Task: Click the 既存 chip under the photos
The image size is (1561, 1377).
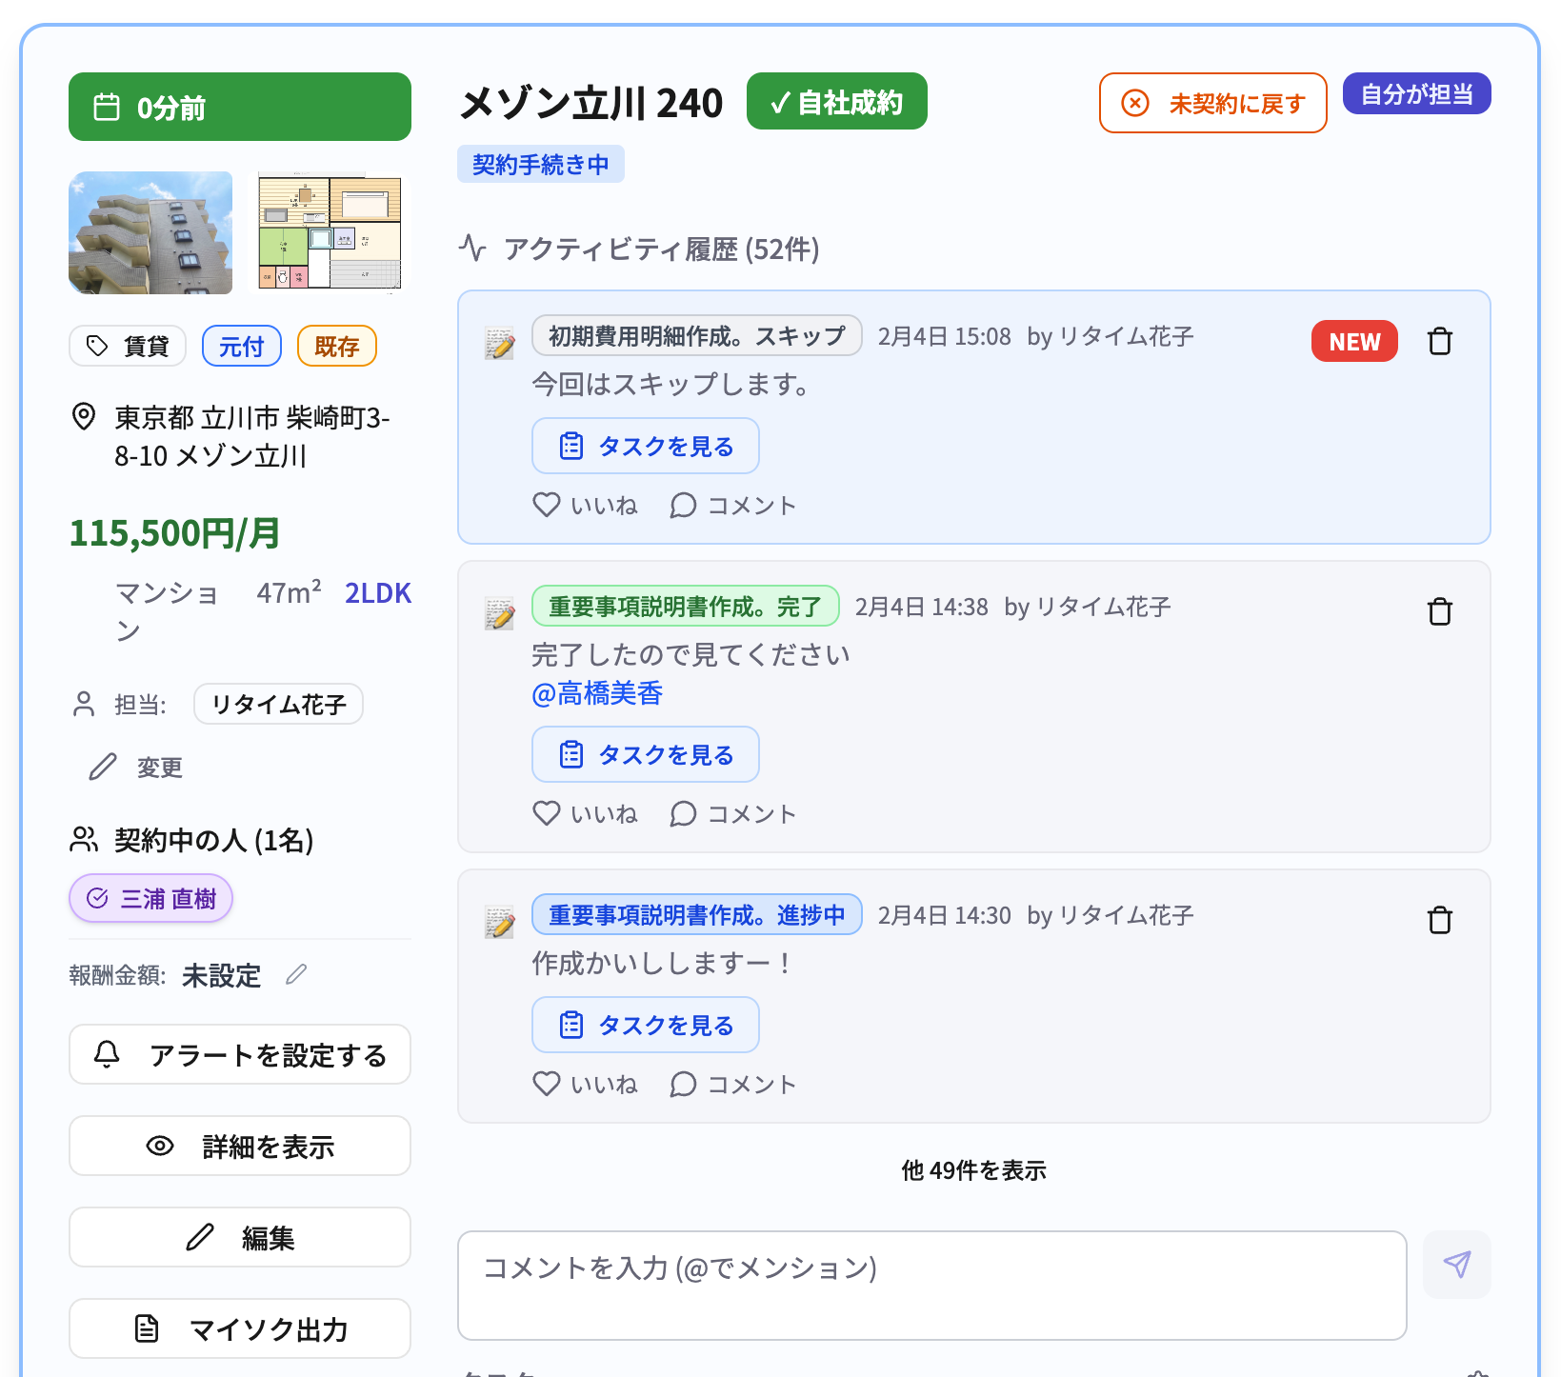Action: (x=336, y=346)
